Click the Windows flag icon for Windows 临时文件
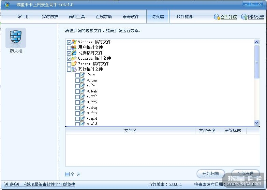 point(74,42)
